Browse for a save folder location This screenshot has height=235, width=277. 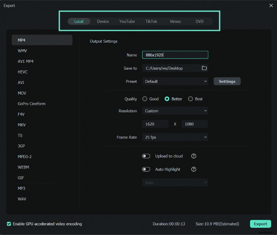(204, 68)
